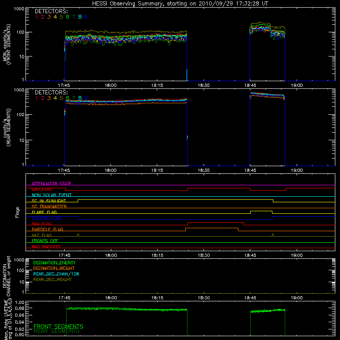
Task: Click the REAR_DEC_WEIGHT legend entry
Action: tap(52, 280)
